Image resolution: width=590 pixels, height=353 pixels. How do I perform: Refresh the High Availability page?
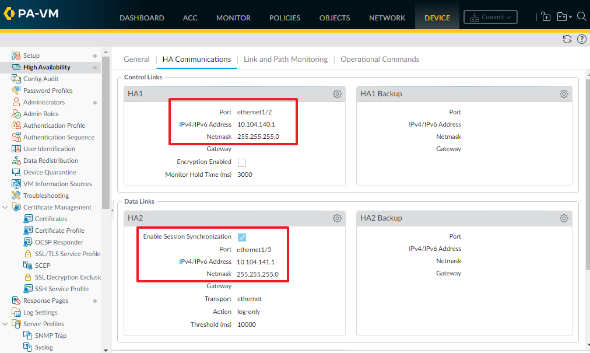566,39
